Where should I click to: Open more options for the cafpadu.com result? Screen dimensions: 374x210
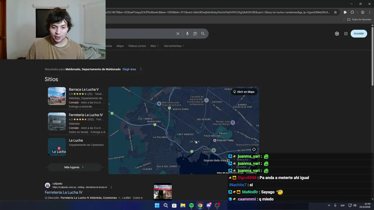point(111,187)
